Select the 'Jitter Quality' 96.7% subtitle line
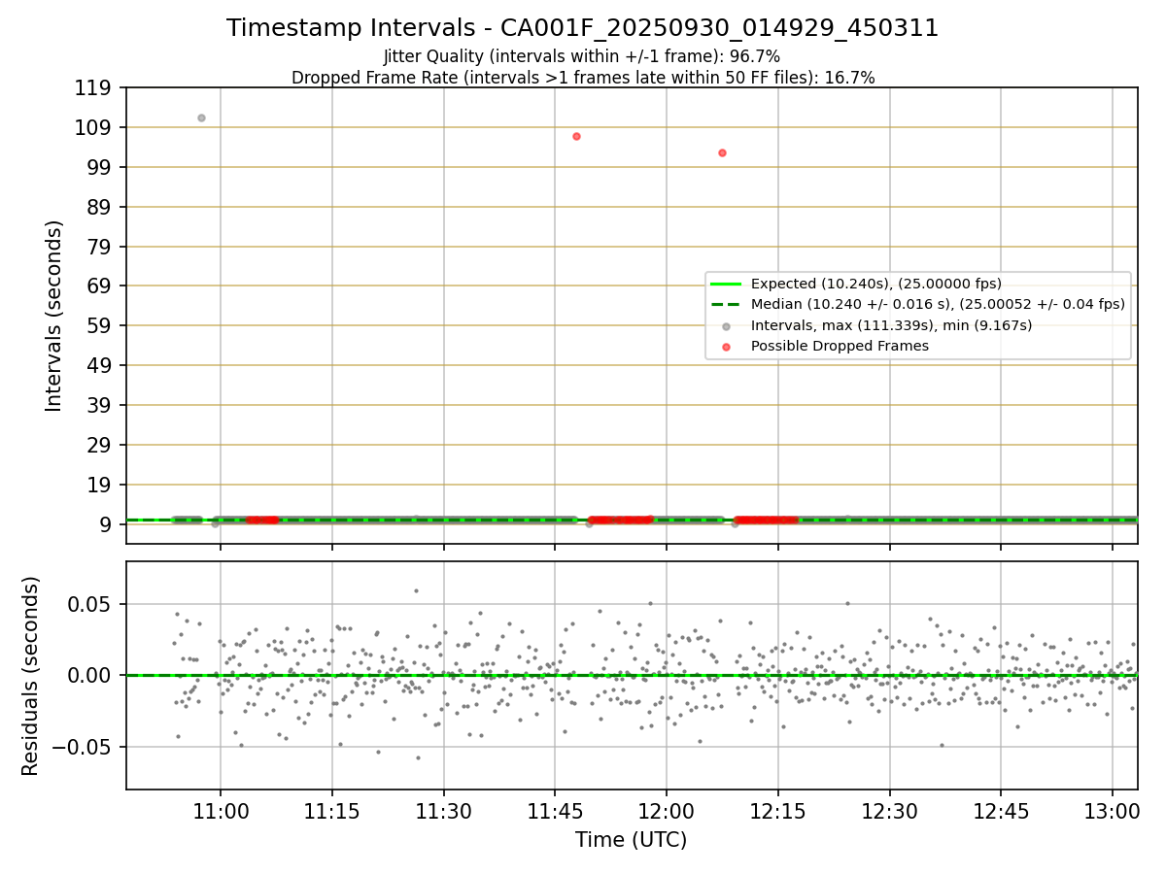The height and width of the screenshot is (874, 1166). [x=582, y=56]
